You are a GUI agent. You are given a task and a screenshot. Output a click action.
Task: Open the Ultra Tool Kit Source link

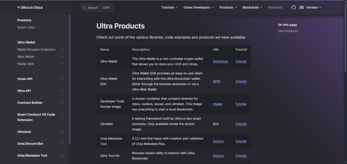[x=218, y=156]
